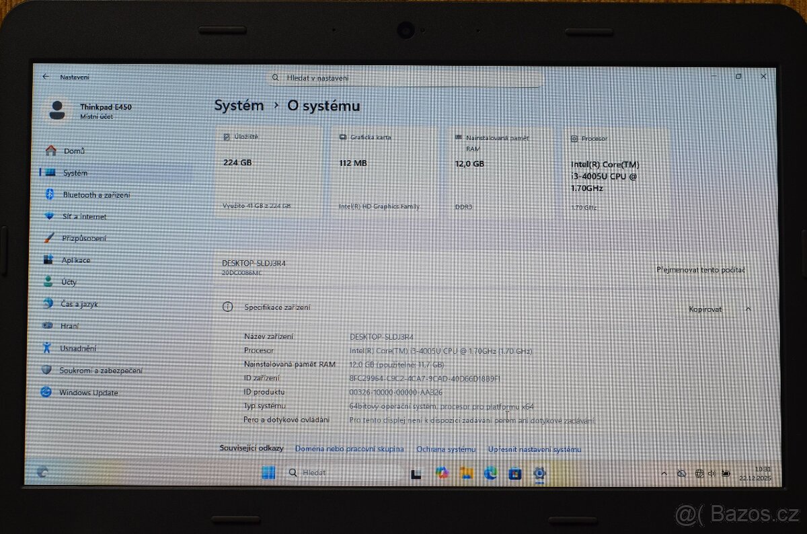Viewport: 807px width, 534px height.
Task: Click Přejmenovat tento počítač button
Action: (x=701, y=269)
